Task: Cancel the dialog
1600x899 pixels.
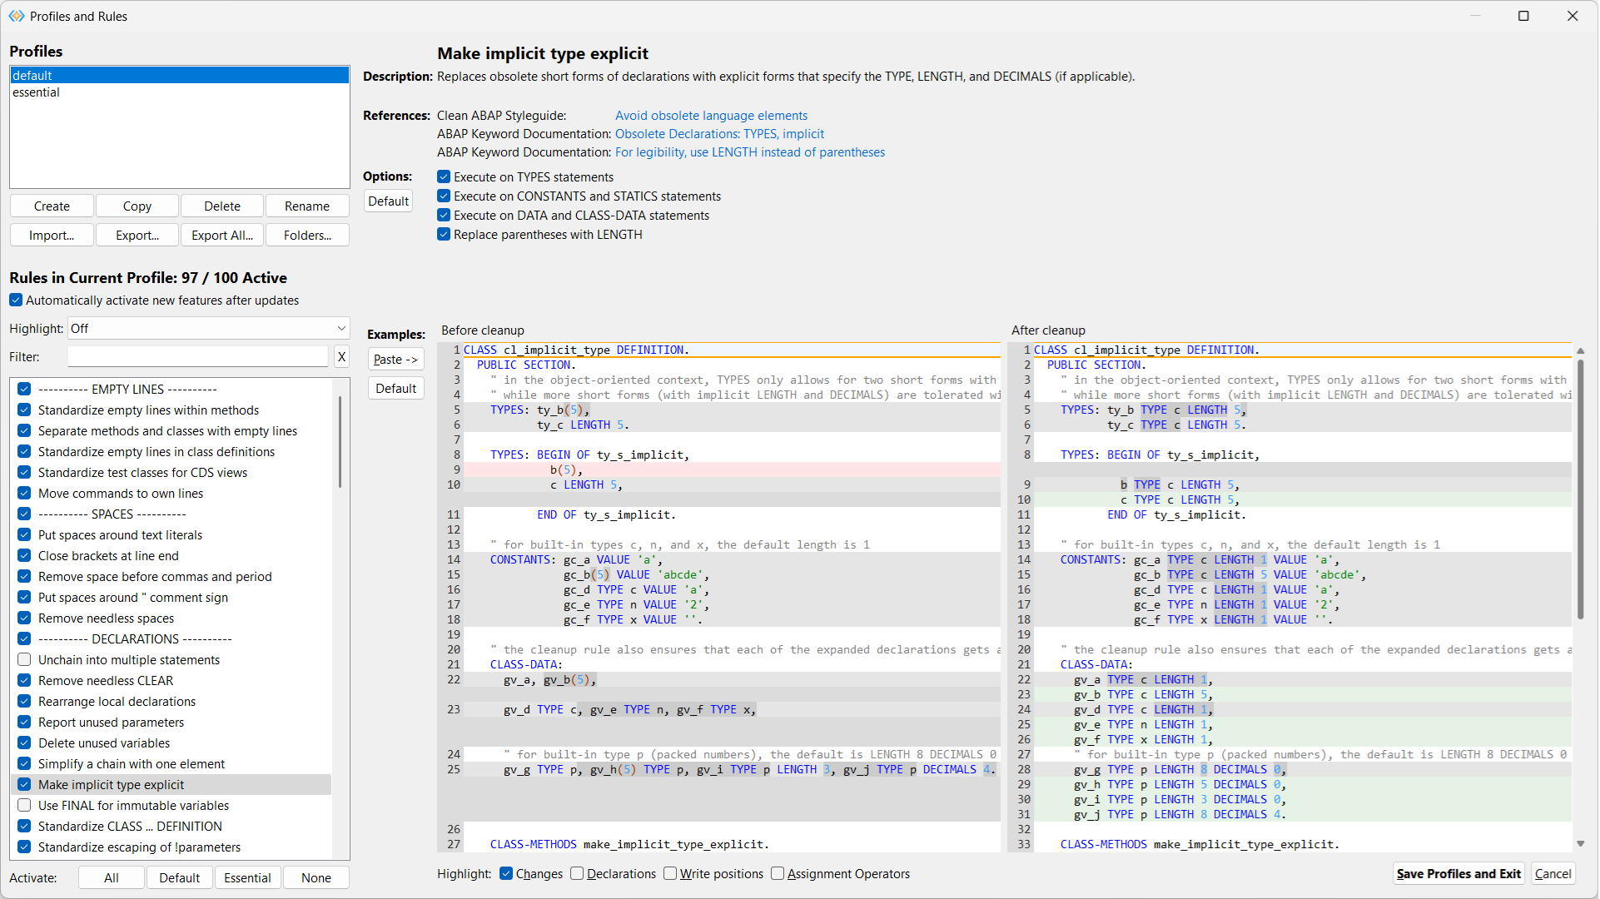Action: [1553, 874]
